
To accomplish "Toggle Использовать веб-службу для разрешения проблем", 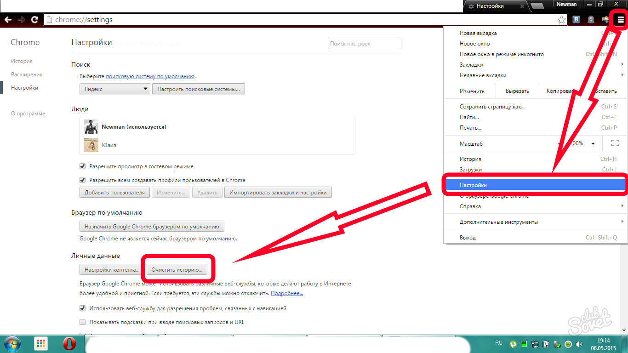I will (83, 308).
